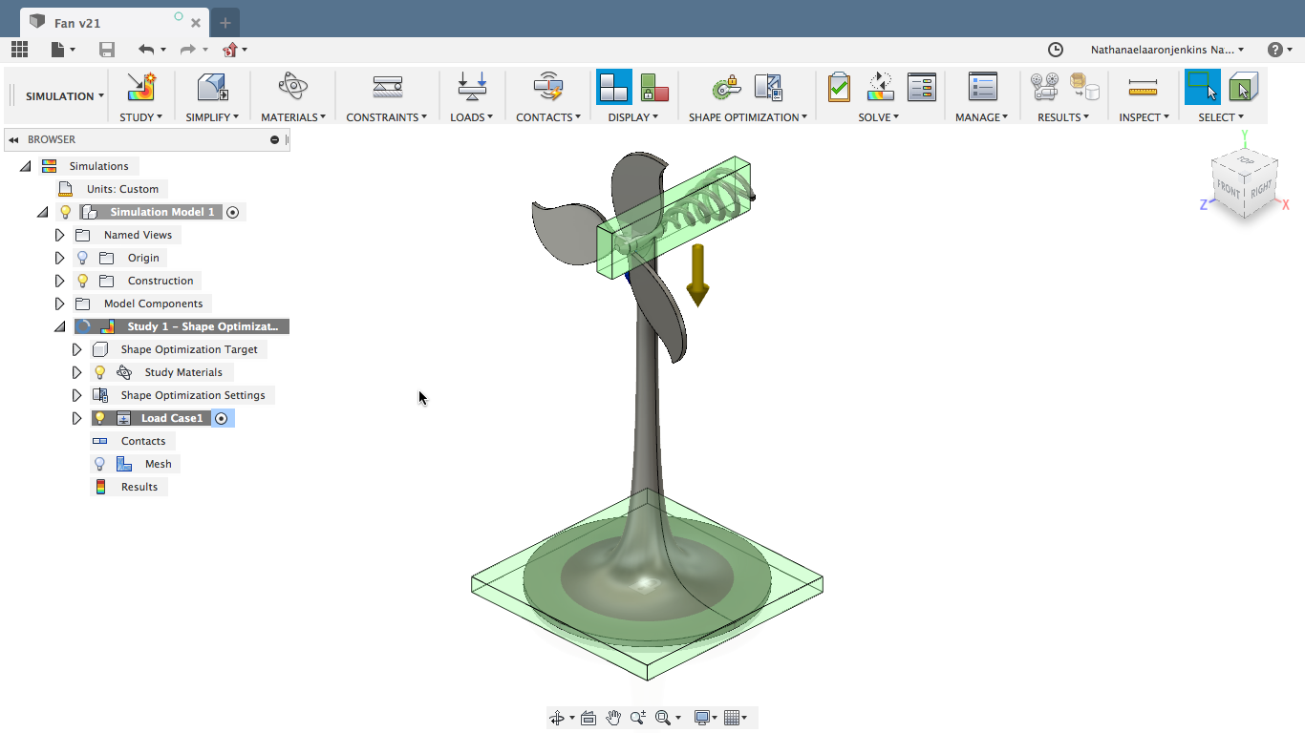
Task: Open the Orbit tool dropdown arrow
Action: point(572,718)
